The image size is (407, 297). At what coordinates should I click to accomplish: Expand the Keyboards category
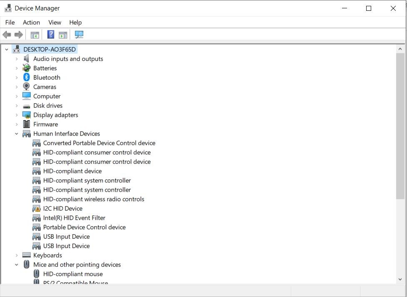point(17,255)
